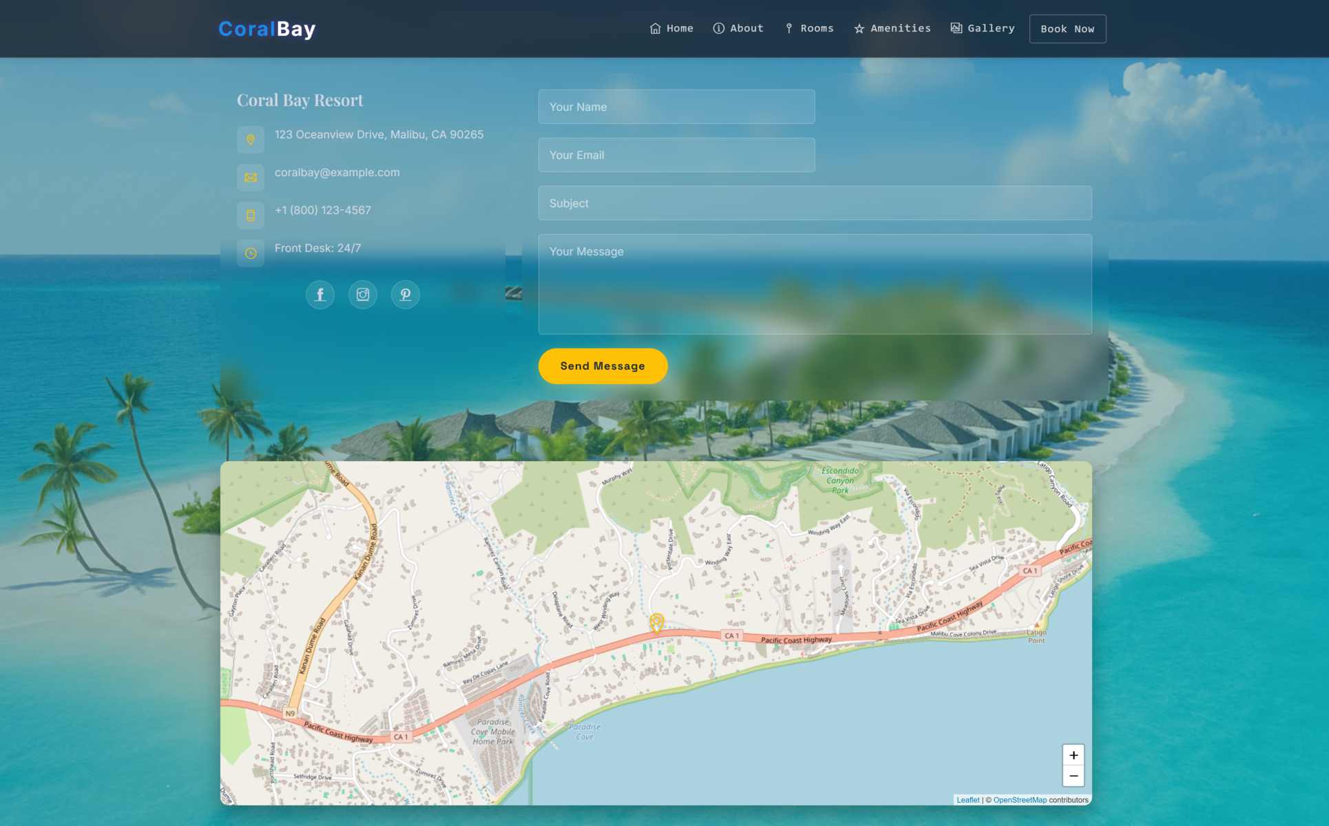Viewport: 1329px width, 826px height.
Task: Open the Instagram social icon
Action: point(363,295)
